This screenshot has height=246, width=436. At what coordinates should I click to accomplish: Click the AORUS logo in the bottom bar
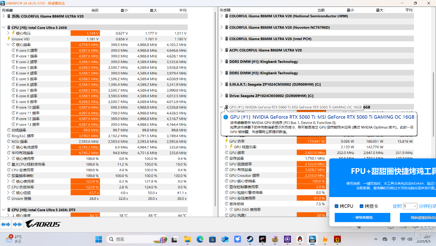pyautogui.click(x=43, y=224)
